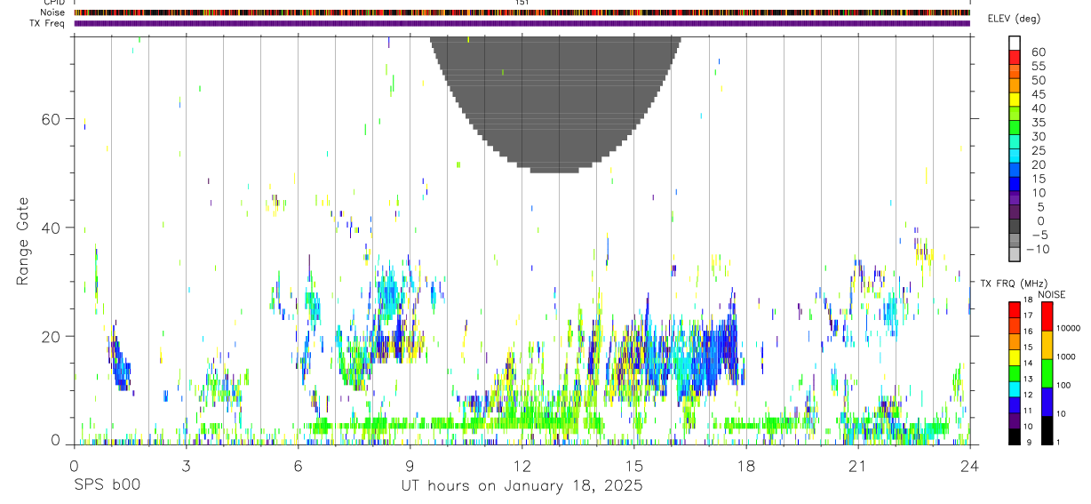
Task: Click the '100' noise scale label
Action: click(x=1063, y=386)
